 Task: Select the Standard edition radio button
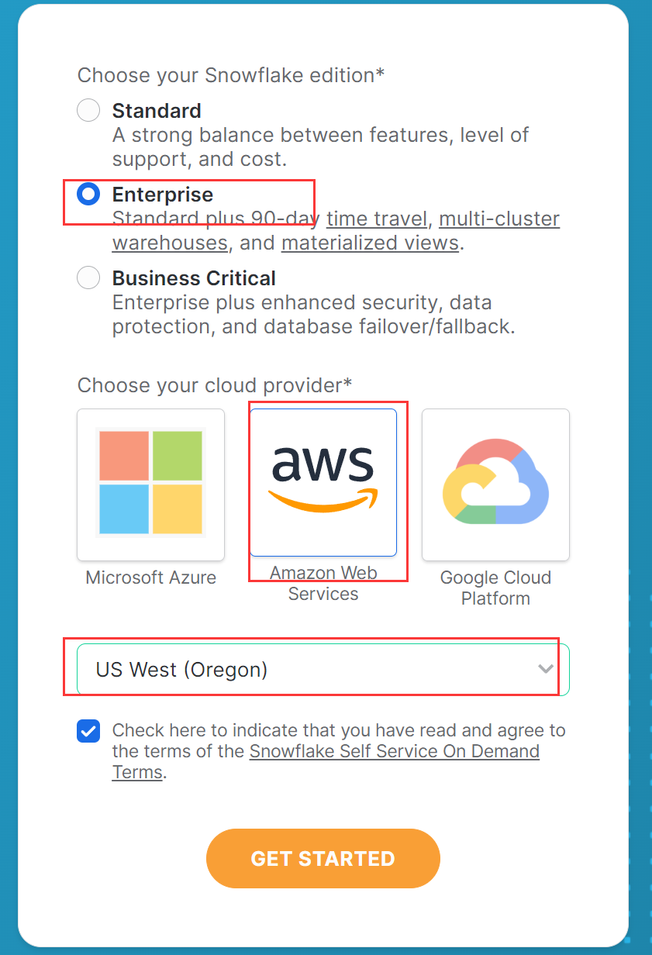pyautogui.click(x=88, y=111)
